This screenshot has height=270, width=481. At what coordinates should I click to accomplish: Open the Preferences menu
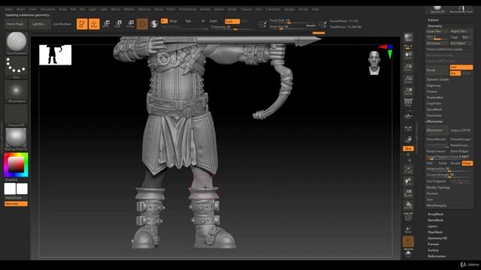tap(188, 9)
